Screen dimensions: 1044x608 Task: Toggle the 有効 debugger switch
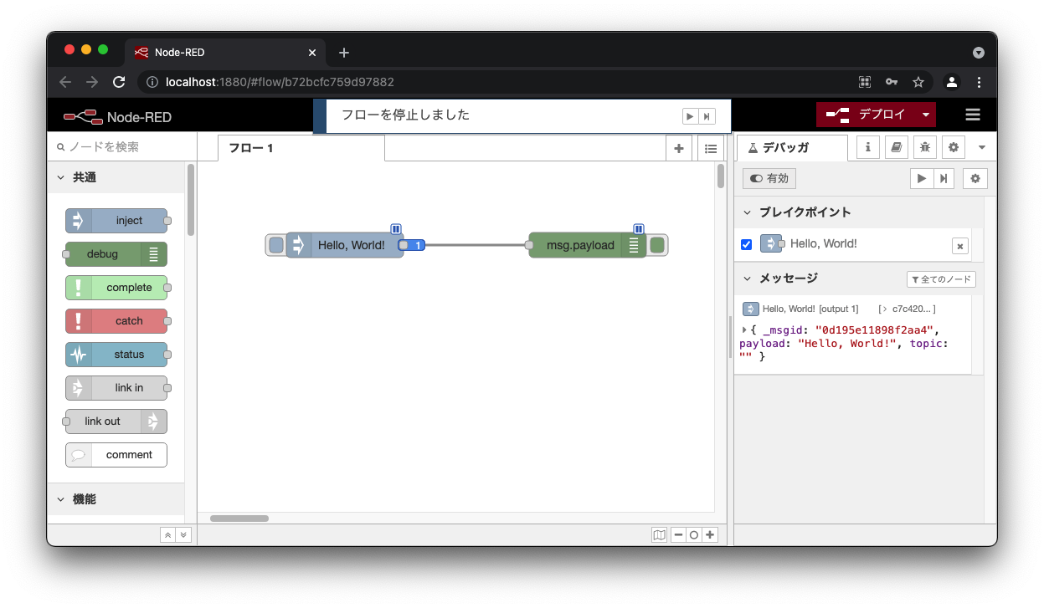pyautogui.click(x=769, y=178)
